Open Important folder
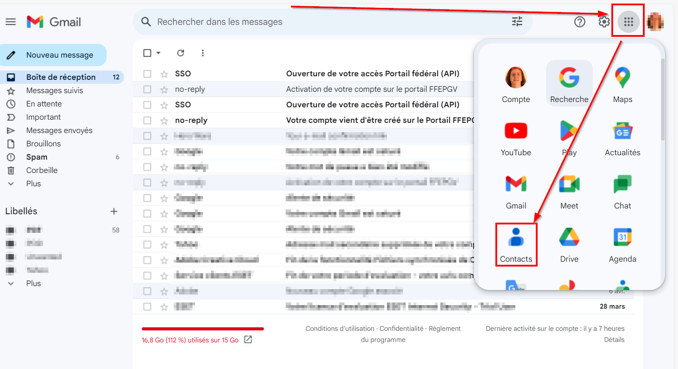 (x=44, y=117)
